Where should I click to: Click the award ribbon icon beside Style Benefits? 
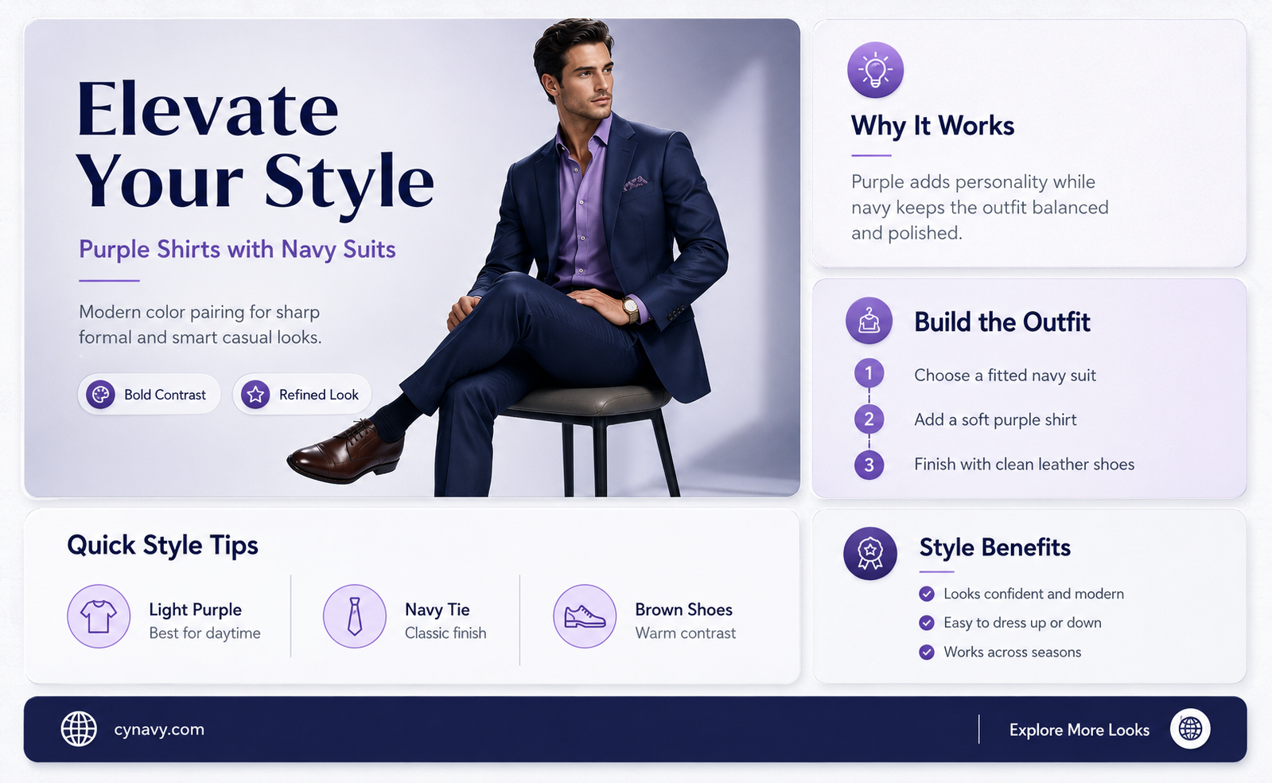pyautogui.click(x=870, y=553)
